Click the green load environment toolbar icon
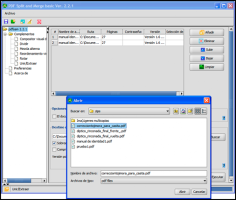 [13, 21]
